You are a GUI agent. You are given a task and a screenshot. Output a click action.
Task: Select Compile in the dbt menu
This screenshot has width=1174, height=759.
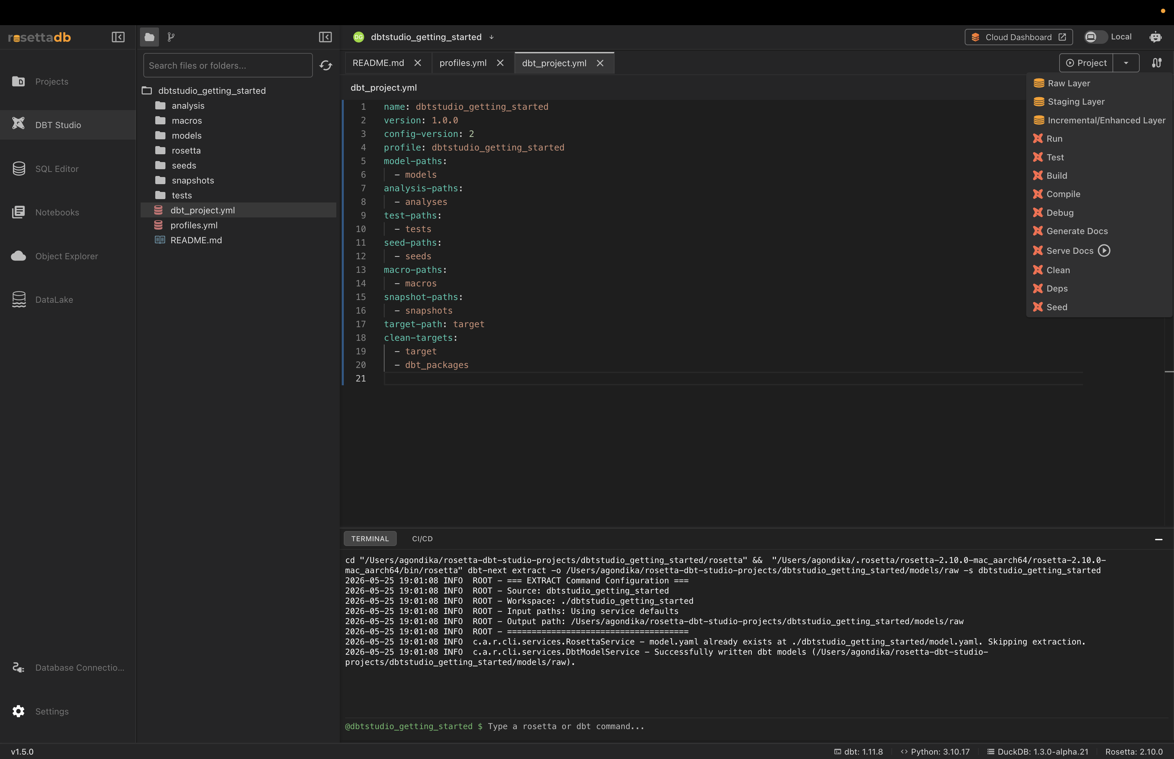[1099, 194]
